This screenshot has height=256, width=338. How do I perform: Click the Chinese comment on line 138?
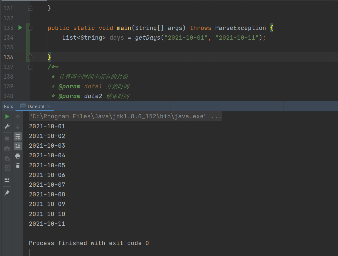(93, 77)
